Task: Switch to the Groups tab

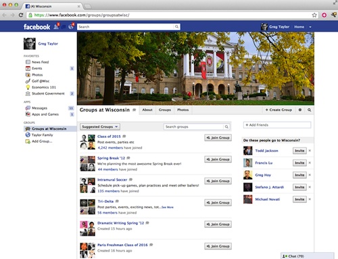Action: [165, 110]
